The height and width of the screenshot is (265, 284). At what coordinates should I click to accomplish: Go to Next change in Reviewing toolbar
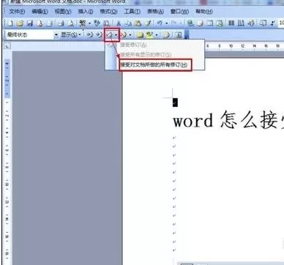pyautogui.click(x=99, y=35)
